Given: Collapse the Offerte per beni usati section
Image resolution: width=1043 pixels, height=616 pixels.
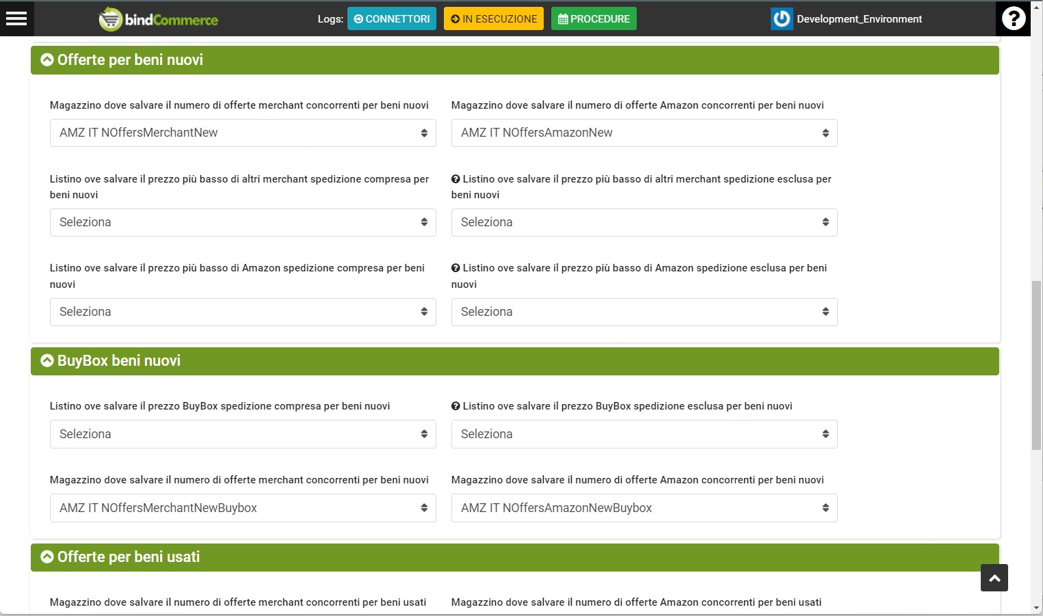Looking at the screenshot, I should tap(47, 557).
